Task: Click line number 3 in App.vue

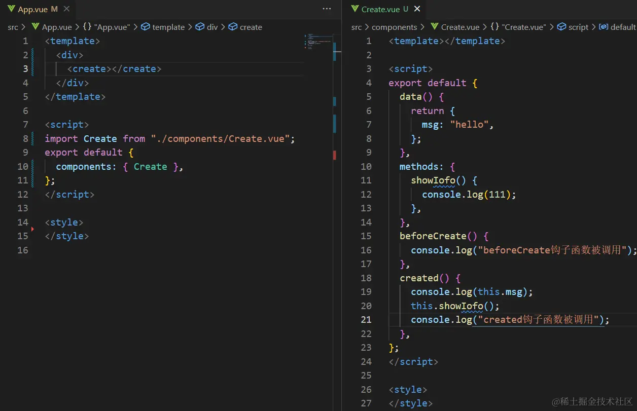Action: (25, 68)
